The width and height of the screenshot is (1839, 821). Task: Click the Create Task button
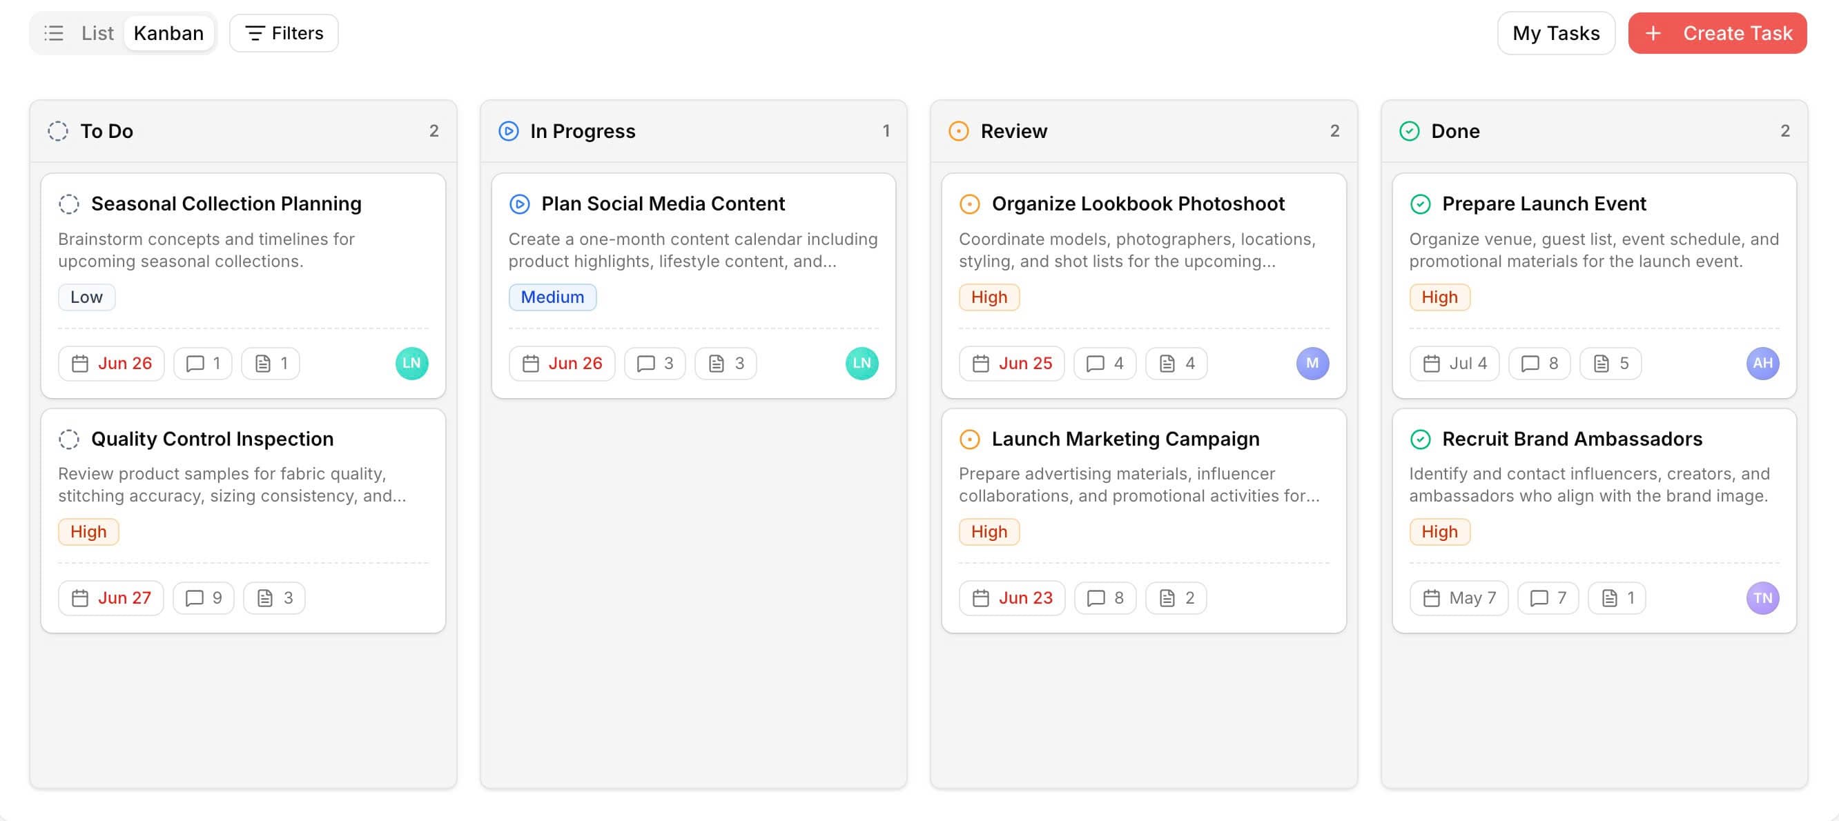pos(1717,33)
